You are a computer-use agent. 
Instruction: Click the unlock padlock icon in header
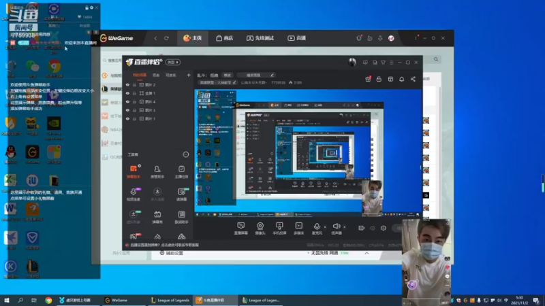(379, 79)
